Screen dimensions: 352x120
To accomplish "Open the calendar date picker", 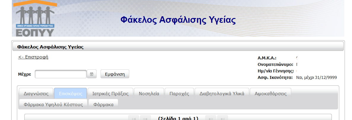I will (92, 74).
